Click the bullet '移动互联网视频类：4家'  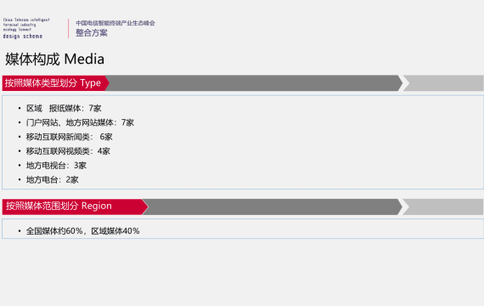point(68,151)
